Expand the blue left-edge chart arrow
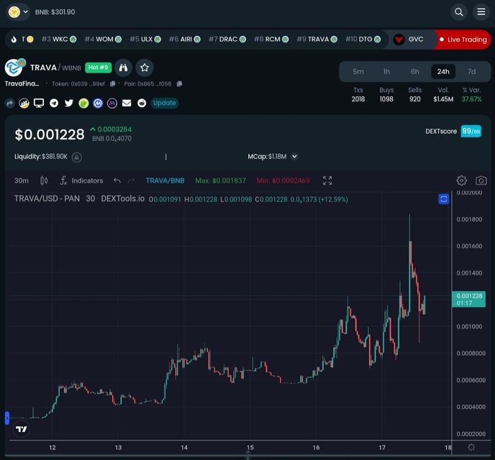 pyautogui.click(x=7, y=418)
